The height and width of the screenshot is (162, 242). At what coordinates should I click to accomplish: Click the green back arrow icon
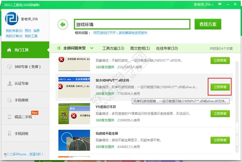[x=63, y=25]
